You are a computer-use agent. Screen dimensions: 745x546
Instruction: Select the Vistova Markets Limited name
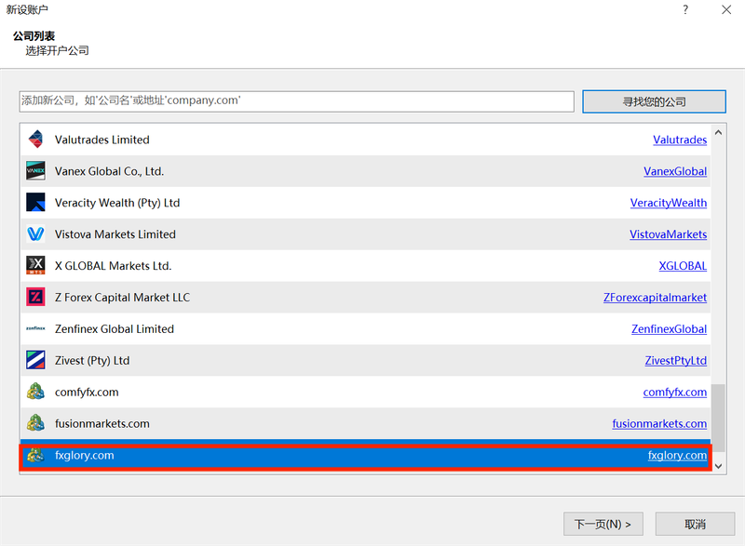[x=115, y=234]
